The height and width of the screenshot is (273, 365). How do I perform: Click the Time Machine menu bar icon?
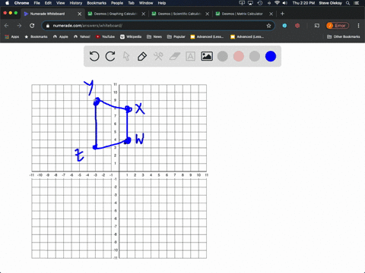tap(260, 3)
